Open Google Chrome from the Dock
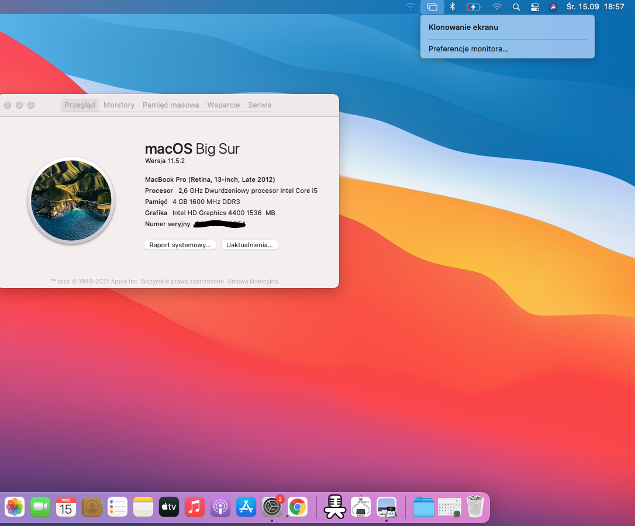This screenshot has width=635, height=526. [x=298, y=507]
